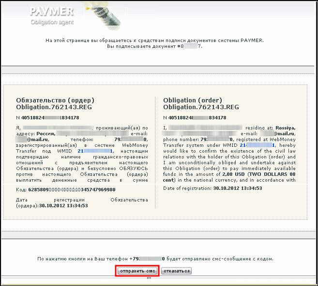Click the intro line 'На этой странице вы обращаетесь'
318x286 pixels.
point(154,41)
